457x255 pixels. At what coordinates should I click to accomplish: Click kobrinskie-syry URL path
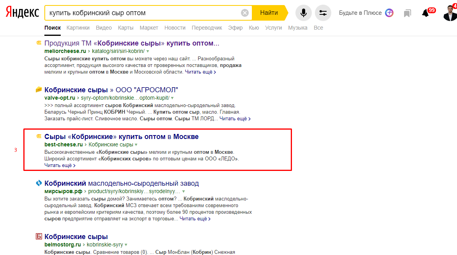(105, 244)
